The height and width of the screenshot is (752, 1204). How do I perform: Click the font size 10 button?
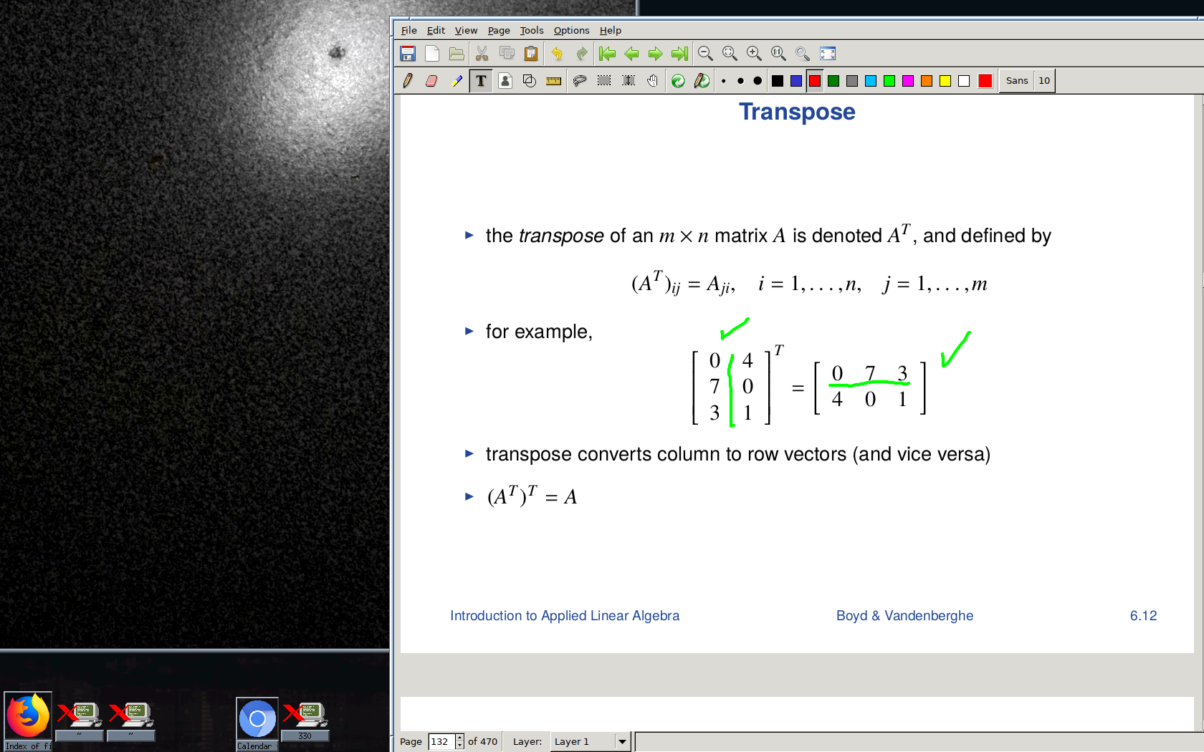[1044, 81]
